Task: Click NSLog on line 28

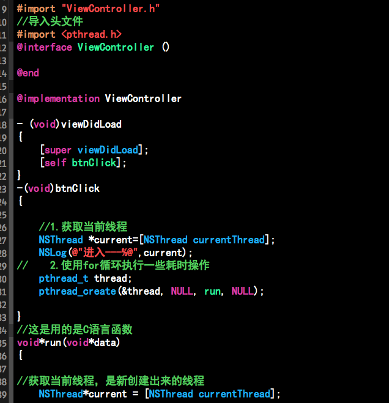Action: tap(53, 253)
